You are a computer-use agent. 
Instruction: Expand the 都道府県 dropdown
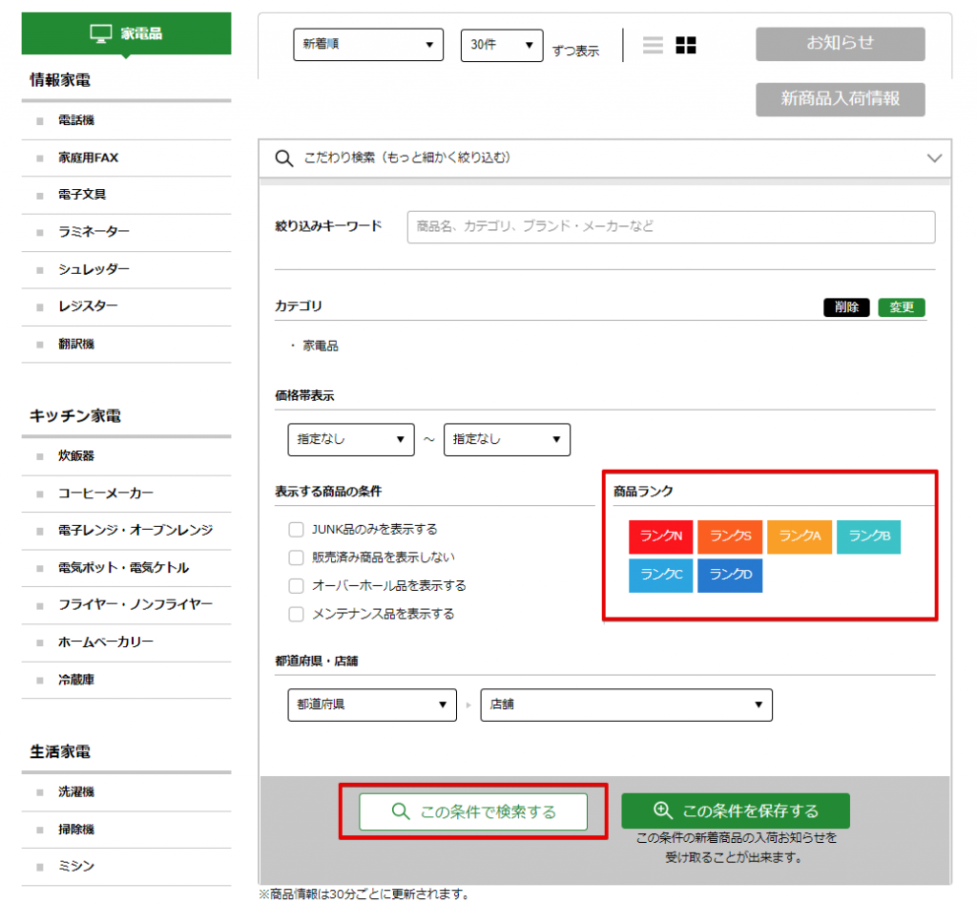click(371, 705)
